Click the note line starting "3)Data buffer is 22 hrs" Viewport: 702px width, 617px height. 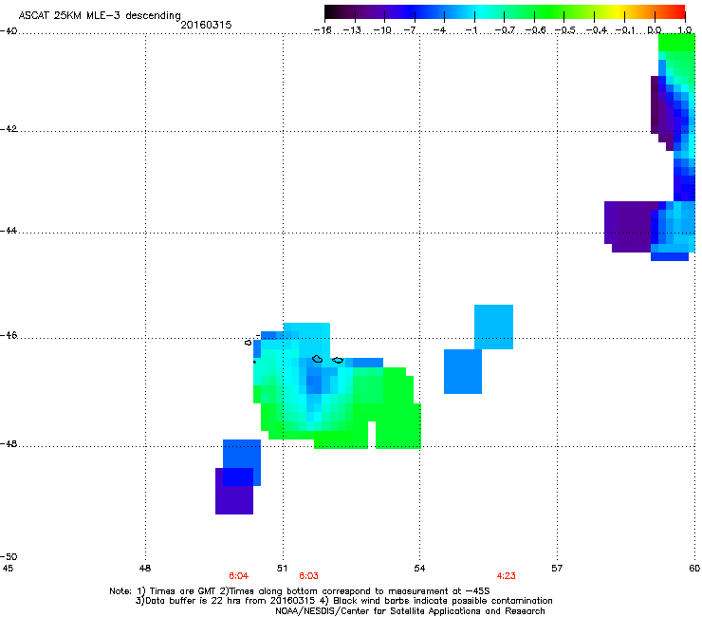click(343, 601)
